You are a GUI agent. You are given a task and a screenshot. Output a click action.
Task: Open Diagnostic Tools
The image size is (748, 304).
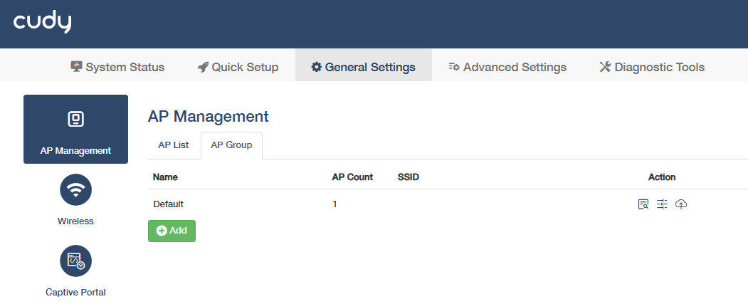click(652, 67)
